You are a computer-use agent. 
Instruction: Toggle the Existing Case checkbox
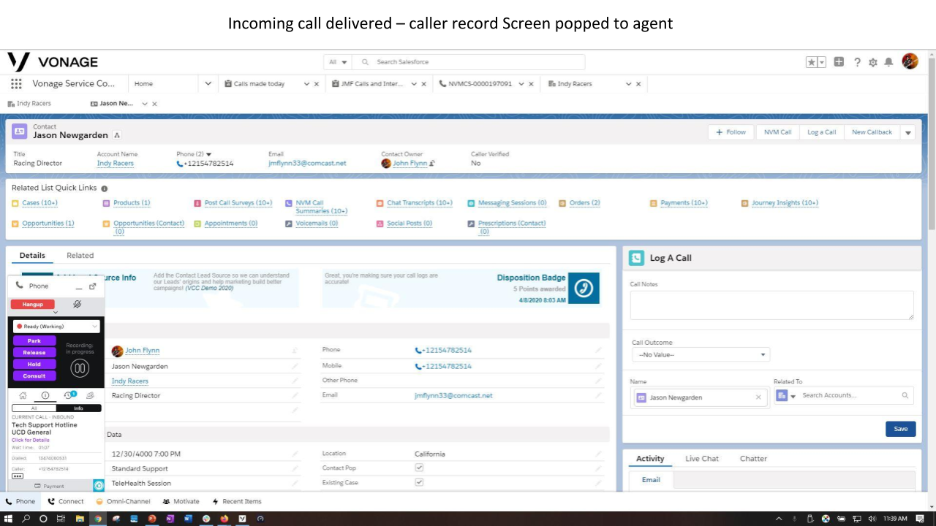(419, 482)
